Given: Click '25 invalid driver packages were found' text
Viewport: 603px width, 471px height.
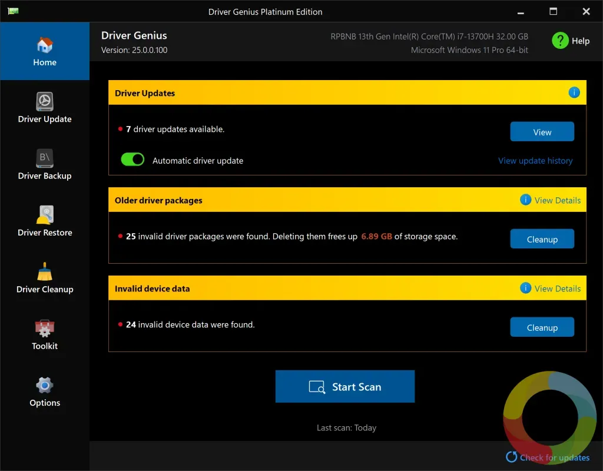Looking at the screenshot, I should click(198, 237).
